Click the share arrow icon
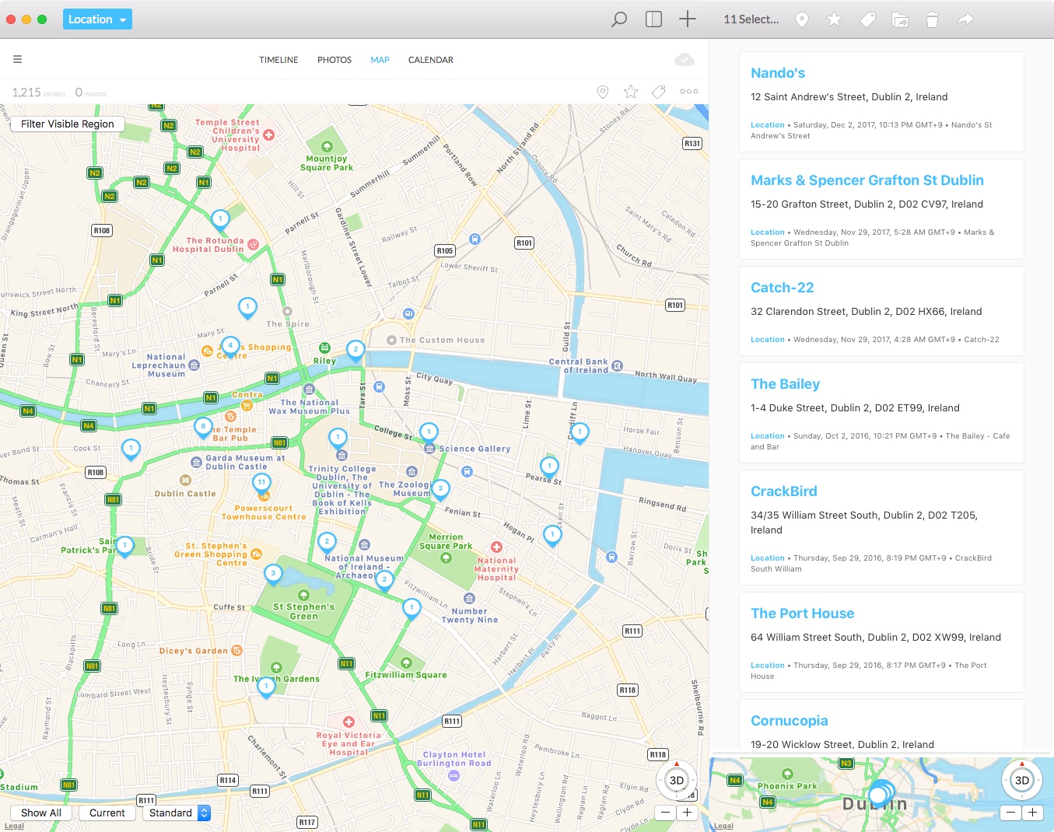This screenshot has height=832, width=1054. click(x=965, y=19)
